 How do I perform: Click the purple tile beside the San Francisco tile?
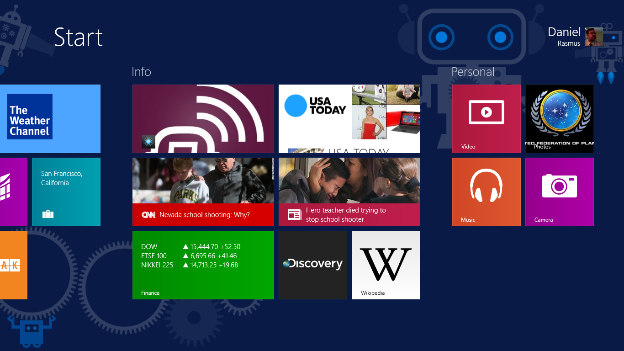click(x=14, y=192)
